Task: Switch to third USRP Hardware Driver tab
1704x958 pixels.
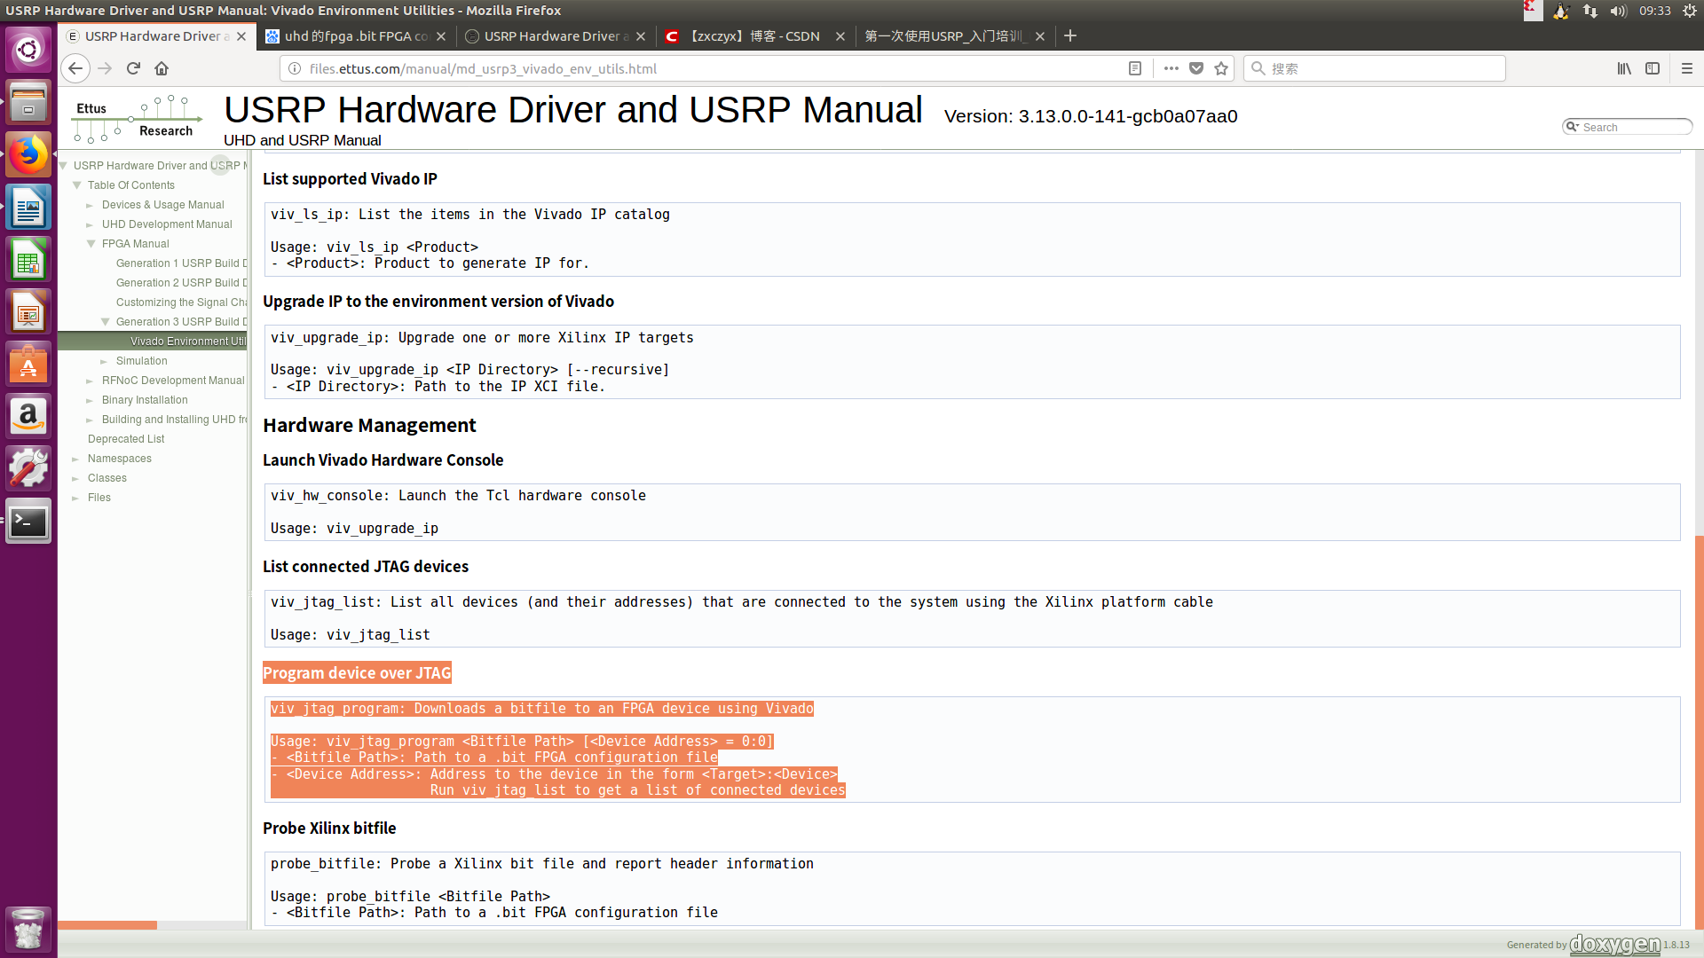Action: pyautogui.click(x=556, y=35)
